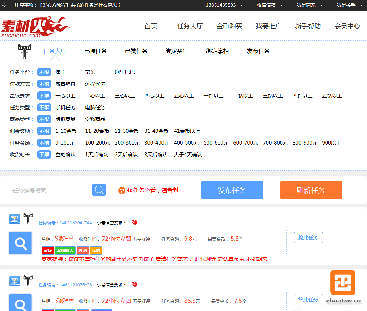Click the orange zhuatou floating logo icon
Image resolution: width=367 pixels, height=311 pixels.
(x=342, y=282)
